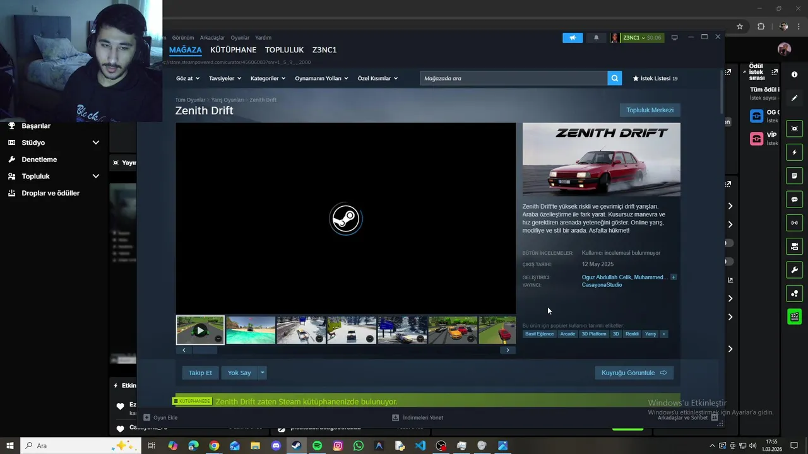This screenshot has width=808, height=454.
Task: Click the Yarış Oyunları breadcrumb link
Action: click(227, 100)
